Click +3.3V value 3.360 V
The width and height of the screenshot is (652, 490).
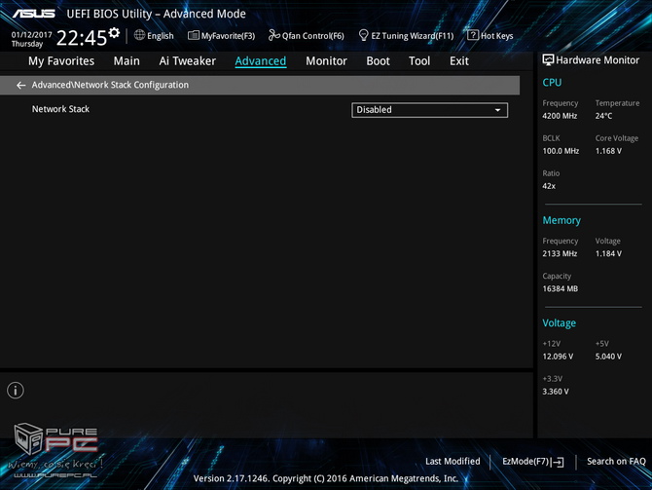tap(555, 392)
